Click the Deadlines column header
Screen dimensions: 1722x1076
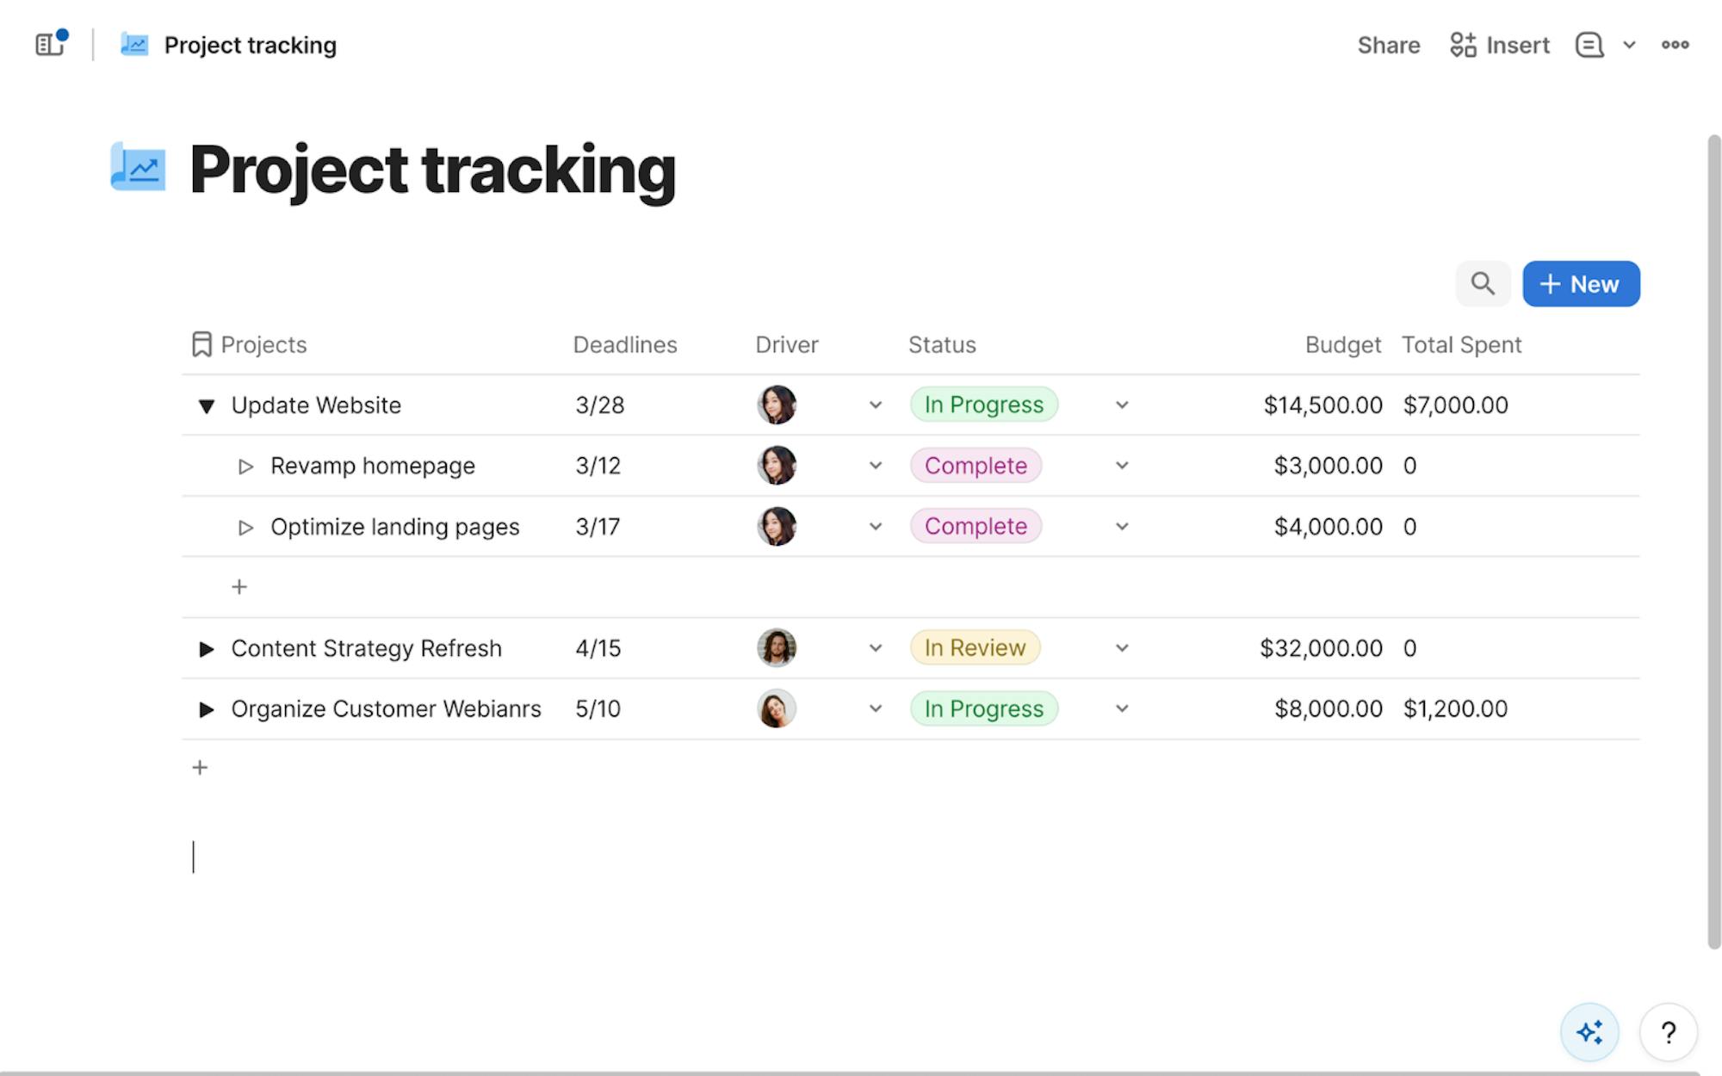(625, 344)
